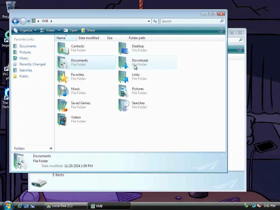
Task: Switch to Local Disk (C:) taskbar button
Action: coord(65,206)
